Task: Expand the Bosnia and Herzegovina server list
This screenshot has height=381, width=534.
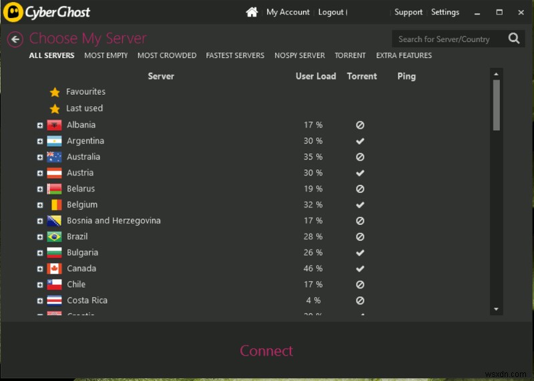Action: [x=40, y=222]
